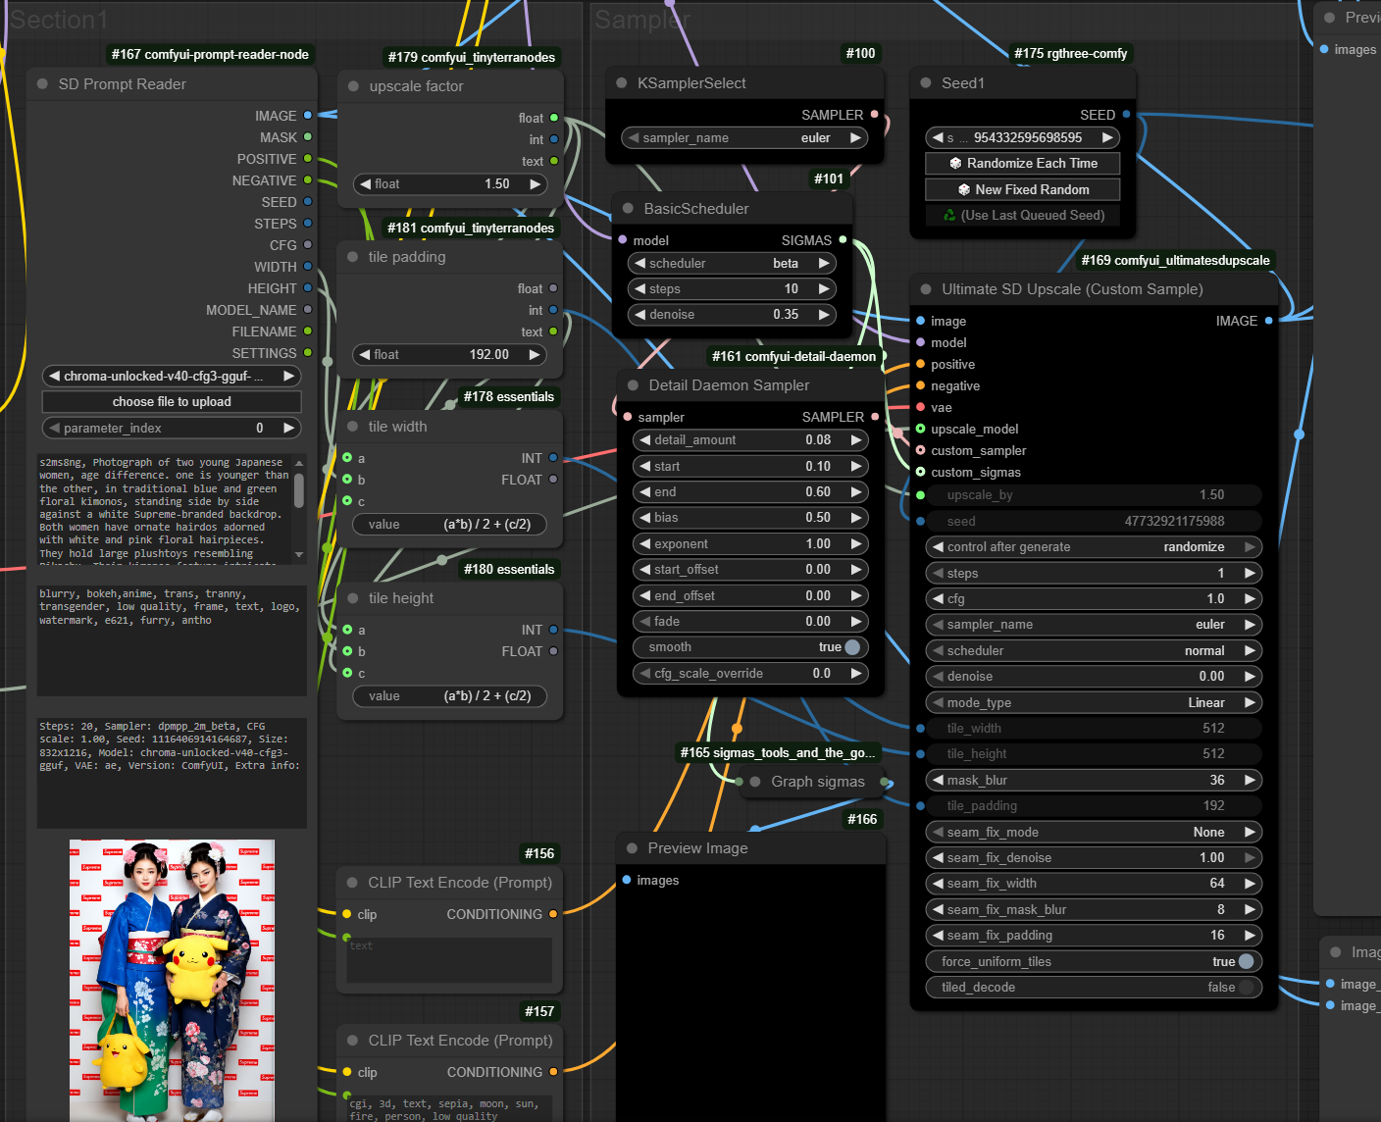Click Use Last Queued Seed button
Viewport: 1381px width, 1122px height.
1023,216
